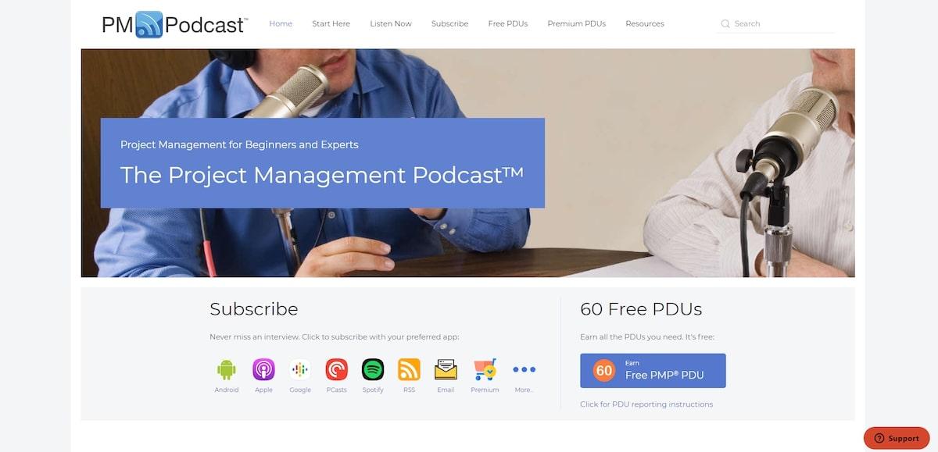
Task: Click the RSS feed icon
Action: point(409,369)
